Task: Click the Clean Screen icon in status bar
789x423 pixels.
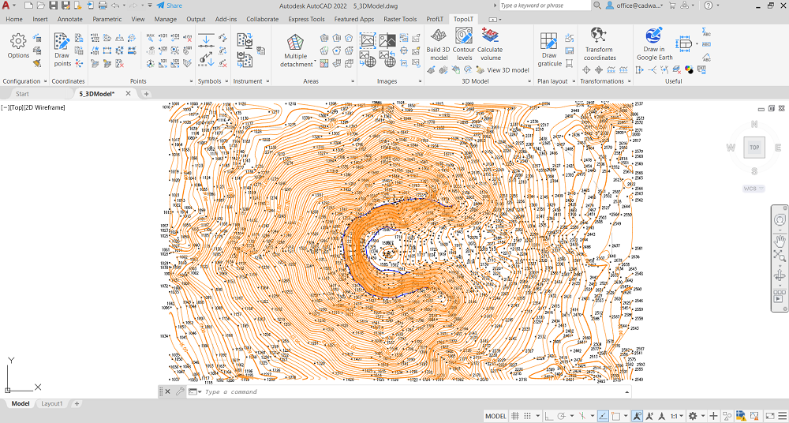Action: pyautogui.click(x=768, y=416)
